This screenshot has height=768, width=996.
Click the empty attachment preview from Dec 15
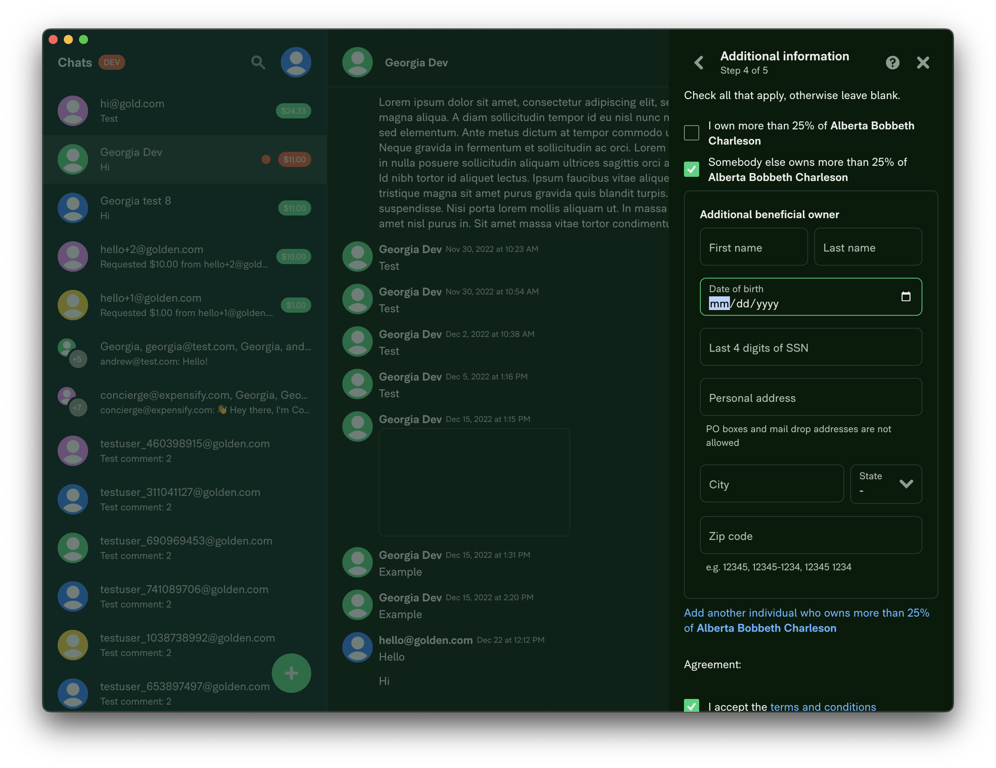474,482
